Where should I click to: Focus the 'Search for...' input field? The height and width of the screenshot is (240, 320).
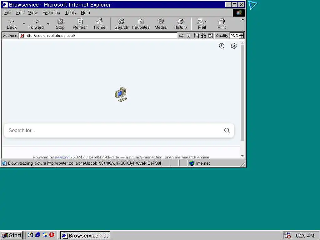(114, 130)
